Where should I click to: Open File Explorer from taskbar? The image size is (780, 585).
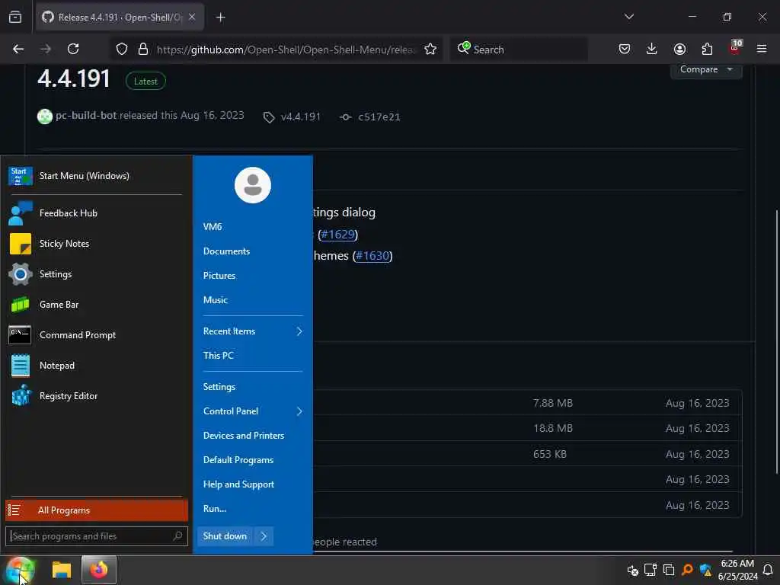pyautogui.click(x=61, y=570)
